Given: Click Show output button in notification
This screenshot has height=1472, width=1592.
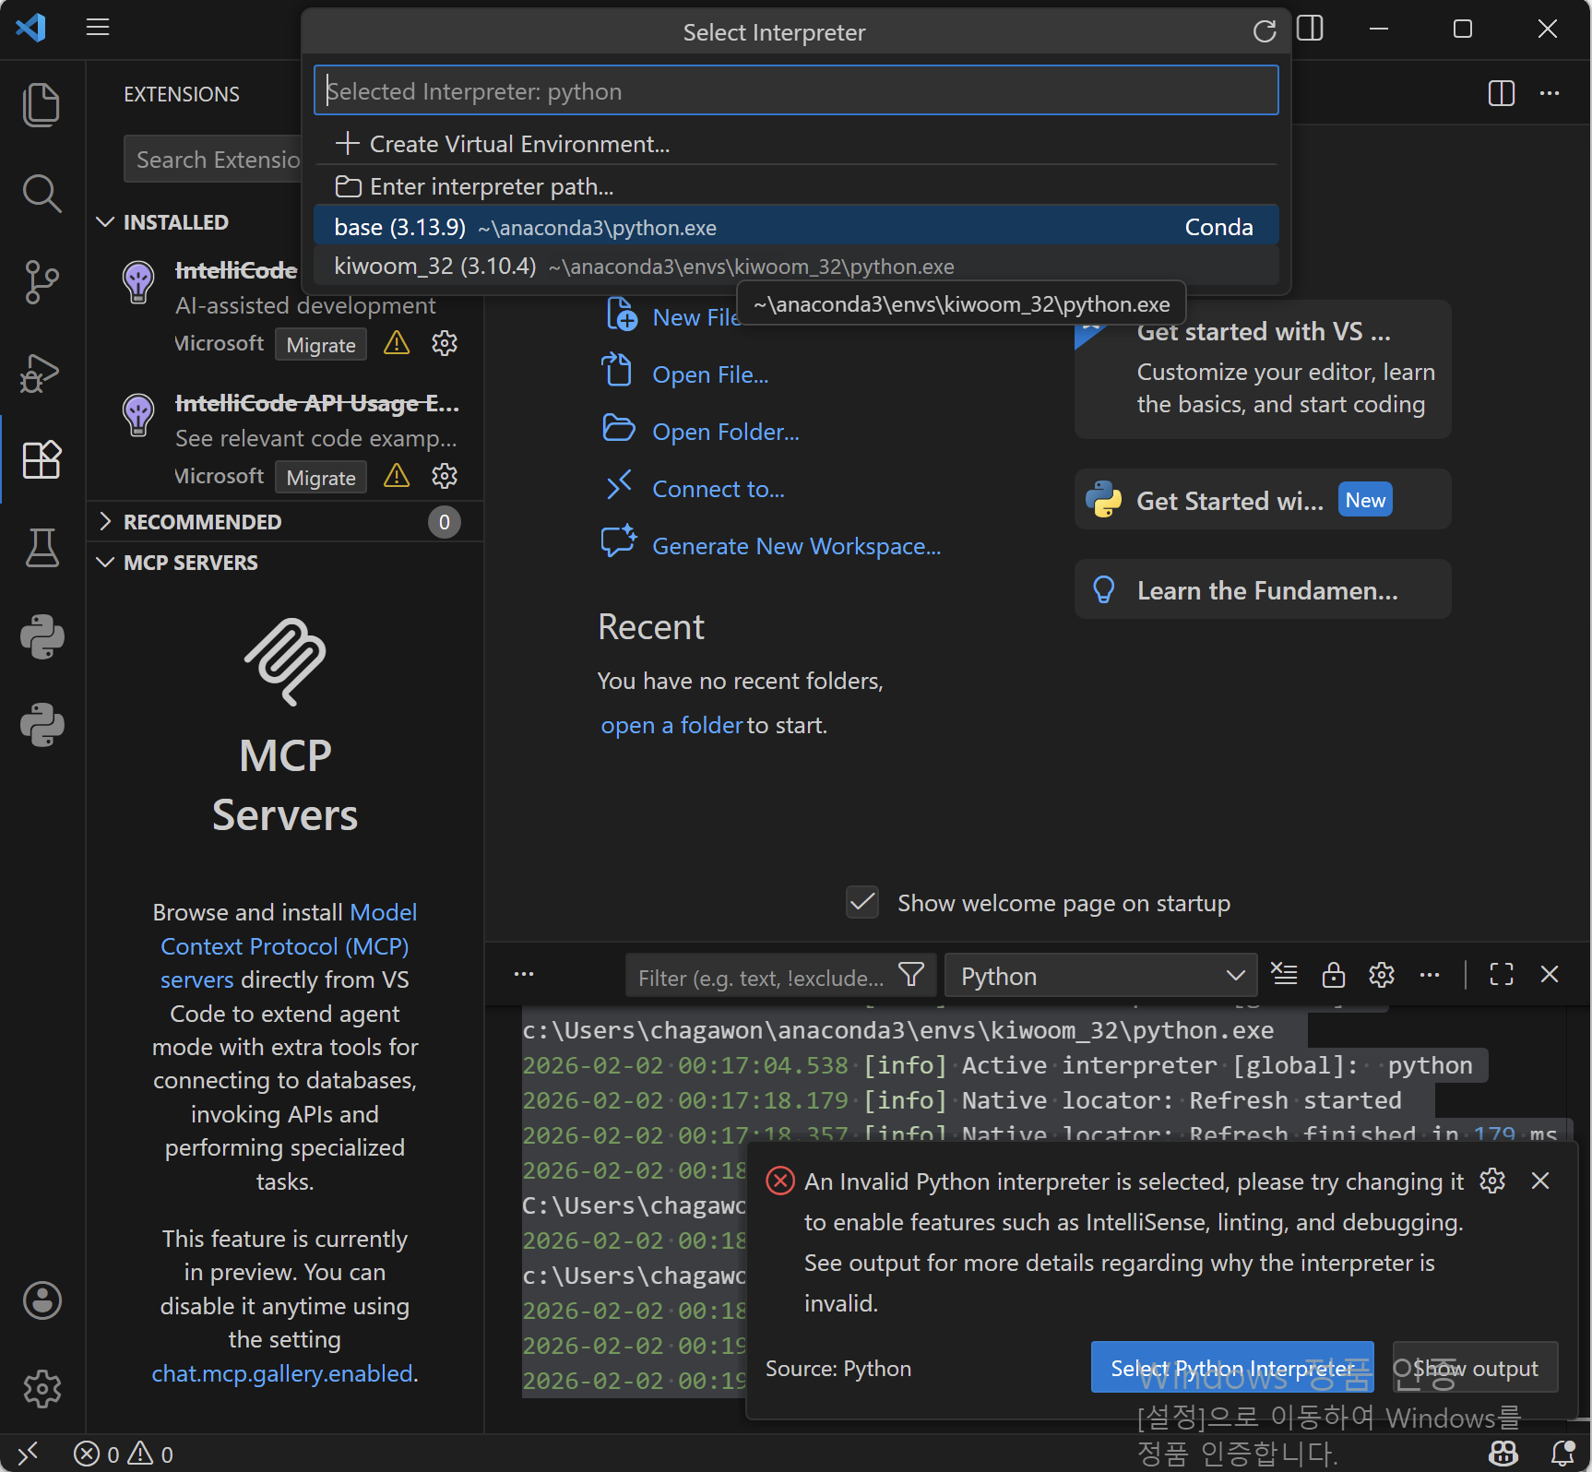Looking at the screenshot, I should click(x=1475, y=1368).
